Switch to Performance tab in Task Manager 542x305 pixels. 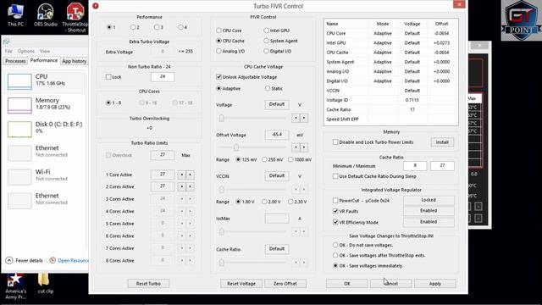(44, 60)
